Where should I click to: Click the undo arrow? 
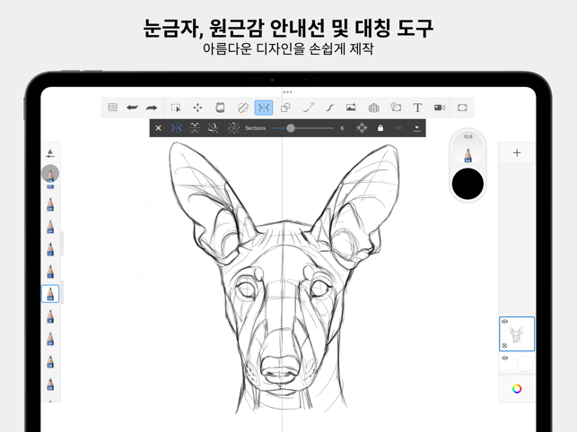[132, 108]
